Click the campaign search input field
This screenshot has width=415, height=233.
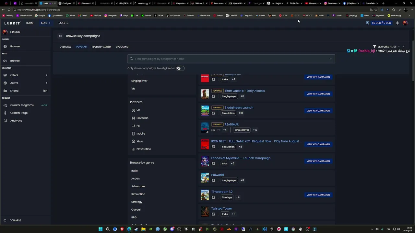(231, 59)
